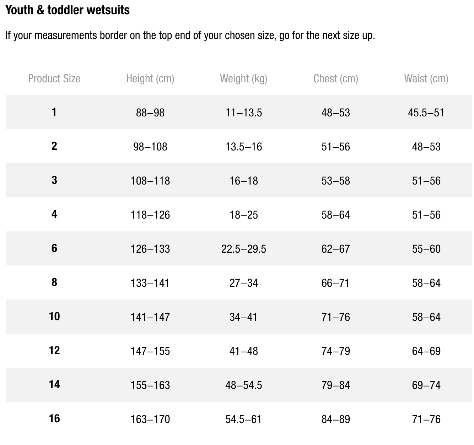474x445 pixels.
Task: Click weight value 54.5–61
Action: coord(244,419)
